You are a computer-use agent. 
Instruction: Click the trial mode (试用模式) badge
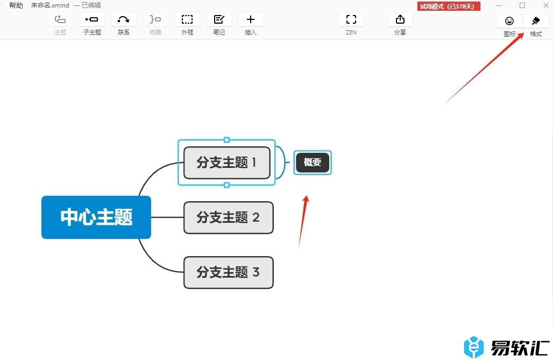(x=449, y=6)
